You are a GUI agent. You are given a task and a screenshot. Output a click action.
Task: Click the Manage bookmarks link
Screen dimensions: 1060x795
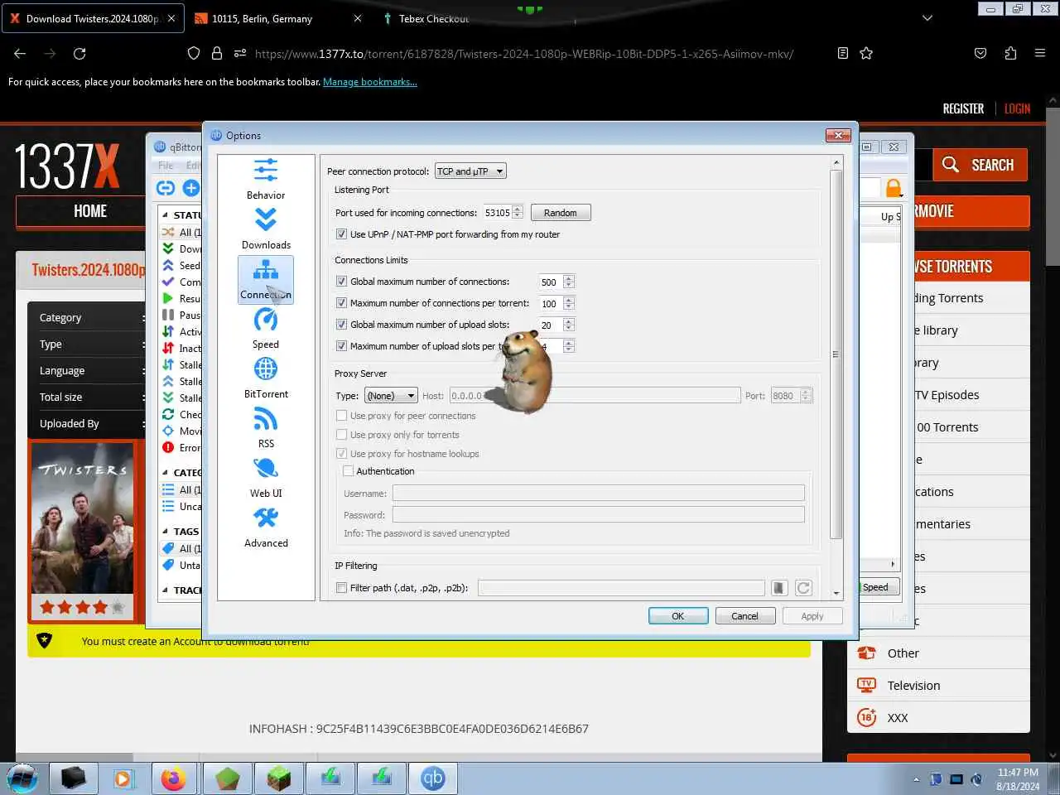point(369,82)
